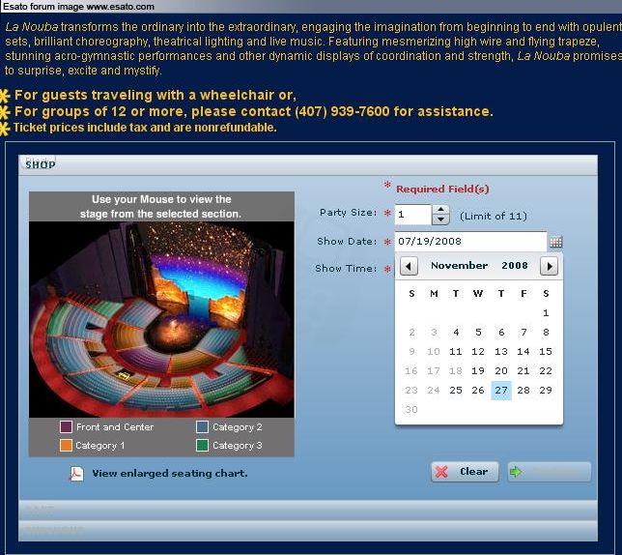This screenshot has height=555, width=622.
Task: Select the SHOP tab
Action: pyautogui.click(x=40, y=164)
